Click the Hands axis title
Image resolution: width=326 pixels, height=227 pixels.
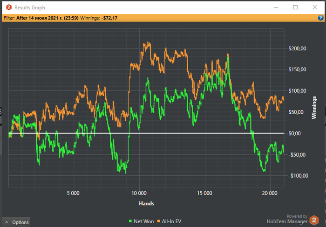(x=147, y=203)
